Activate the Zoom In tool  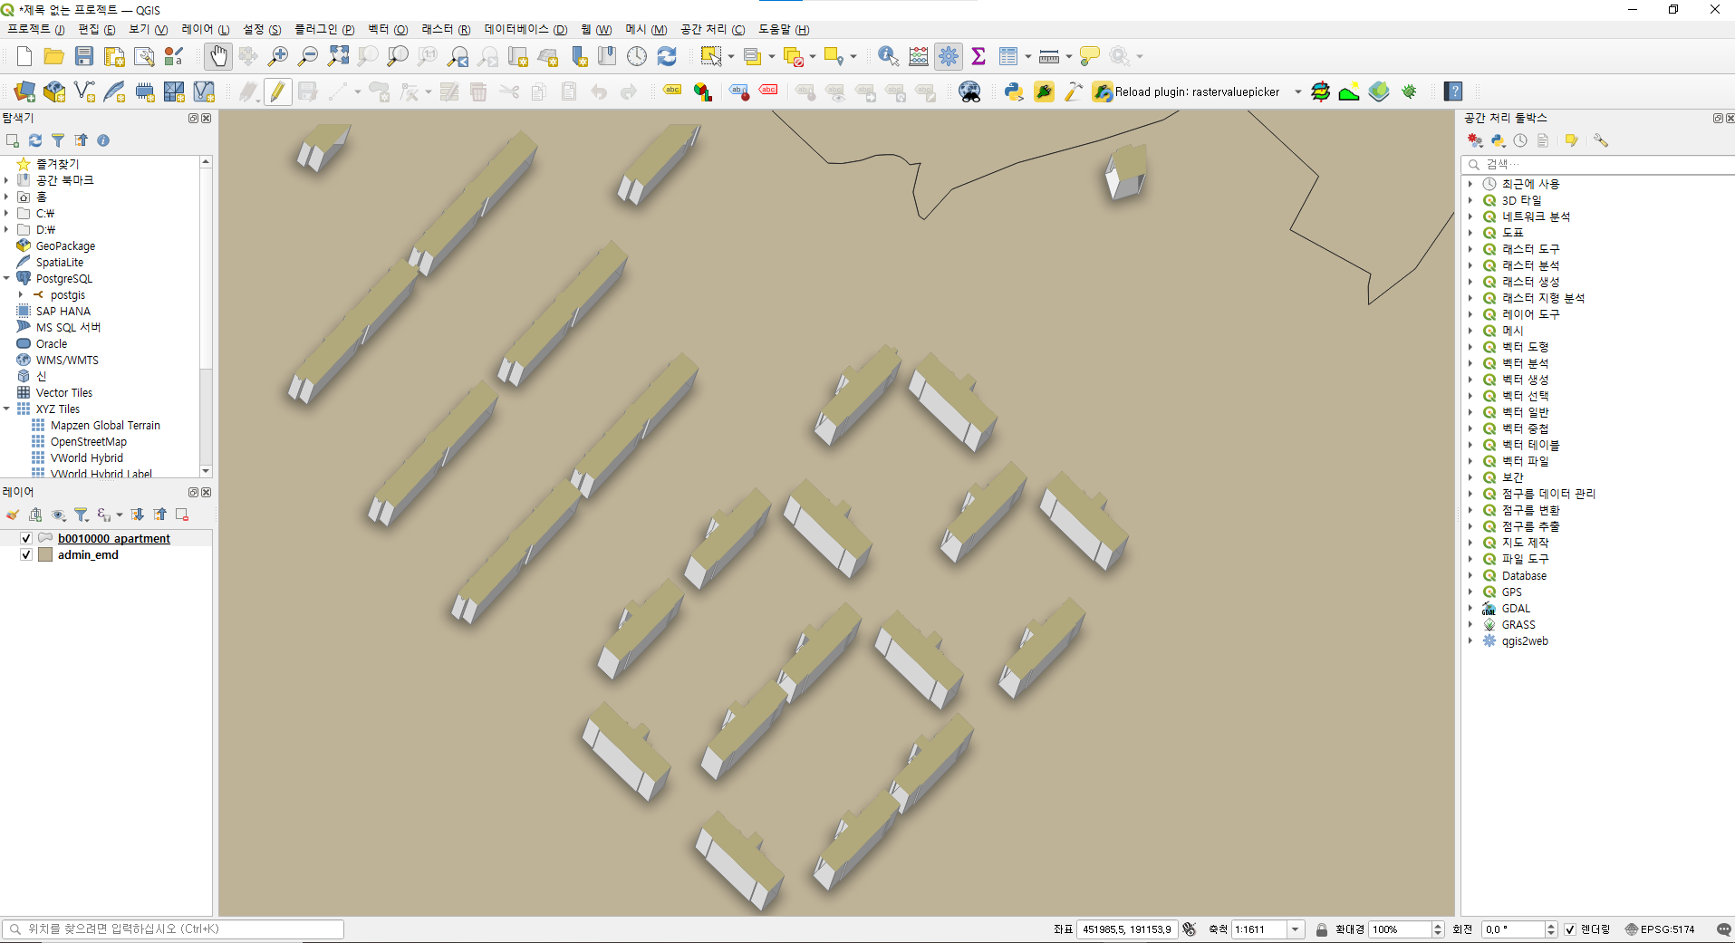point(278,55)
